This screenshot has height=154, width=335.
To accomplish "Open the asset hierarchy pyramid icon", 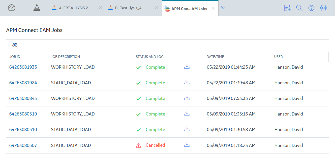I will [x=37, y=8].
